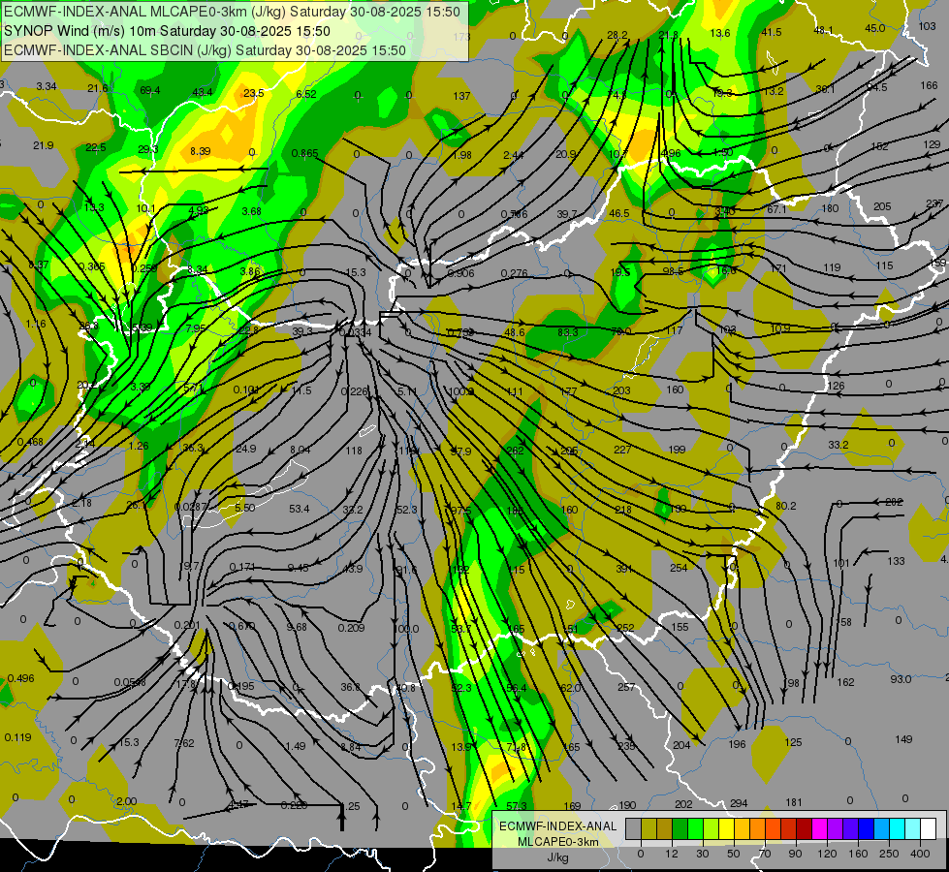Select the maroon dark-red legend swatch
This screenshot has height=872, width=949.
click(804, 829)
